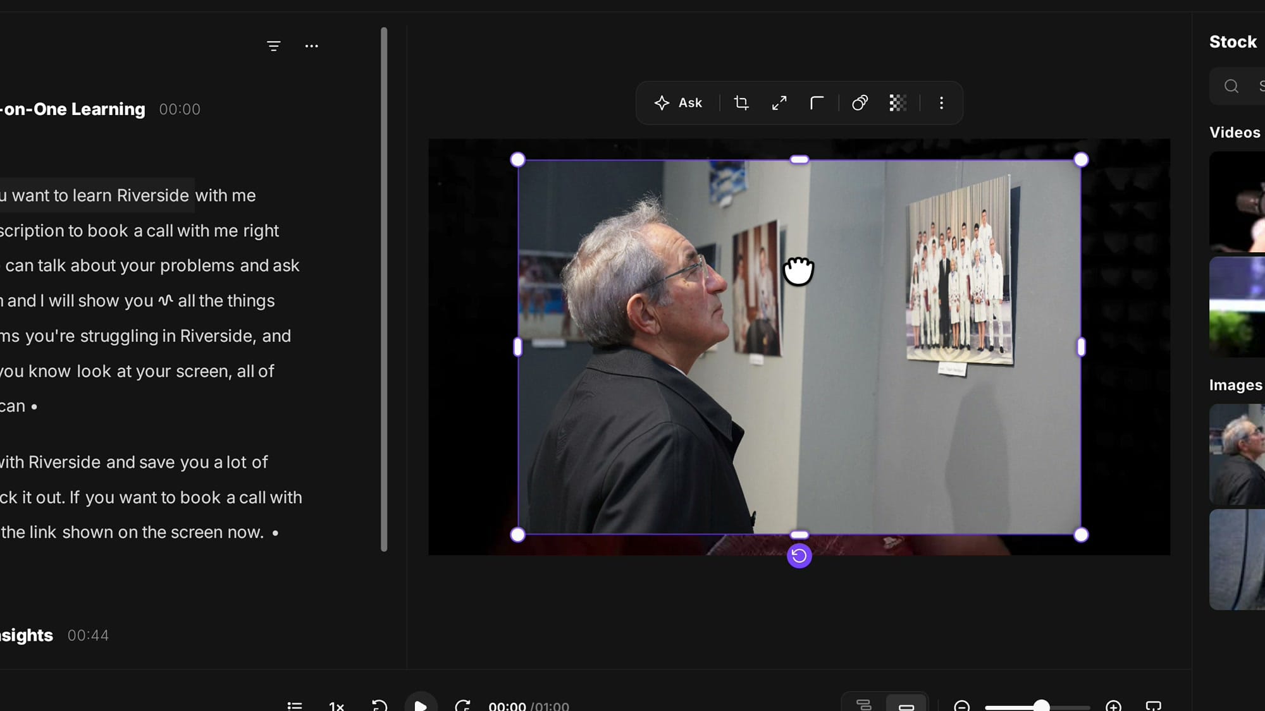Click the bottom-left corner resize handle
The width and height of the screenshot is (1265, 711).
(x=517, y=535)
